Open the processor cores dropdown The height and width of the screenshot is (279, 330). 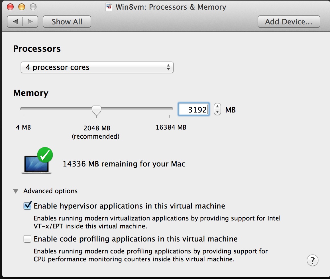(x=97, y=68)
